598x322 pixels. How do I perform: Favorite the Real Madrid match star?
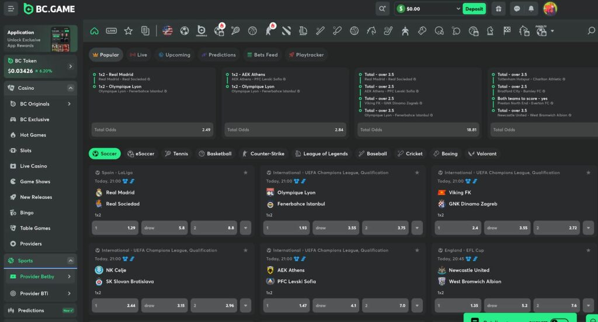[246, 173]
